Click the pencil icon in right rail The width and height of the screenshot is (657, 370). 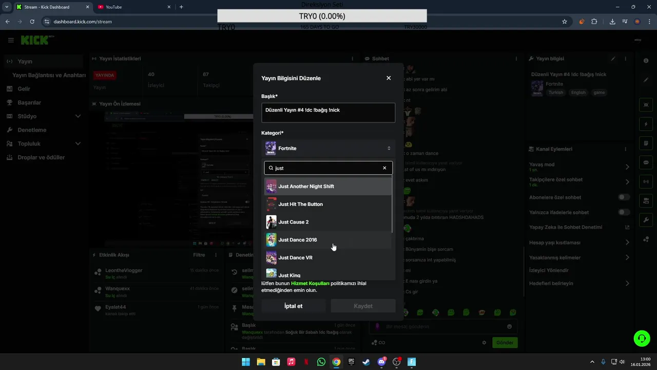(x=646, y=80)
